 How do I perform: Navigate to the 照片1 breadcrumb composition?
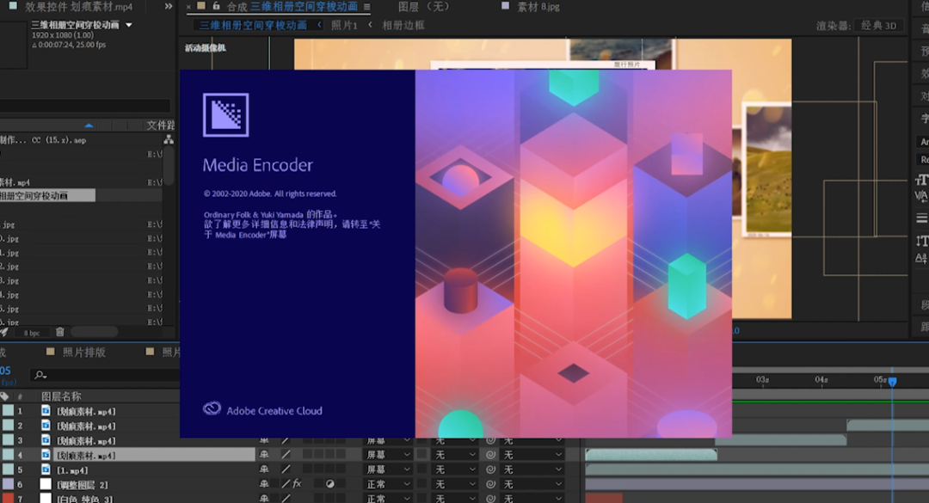[344, 25]
